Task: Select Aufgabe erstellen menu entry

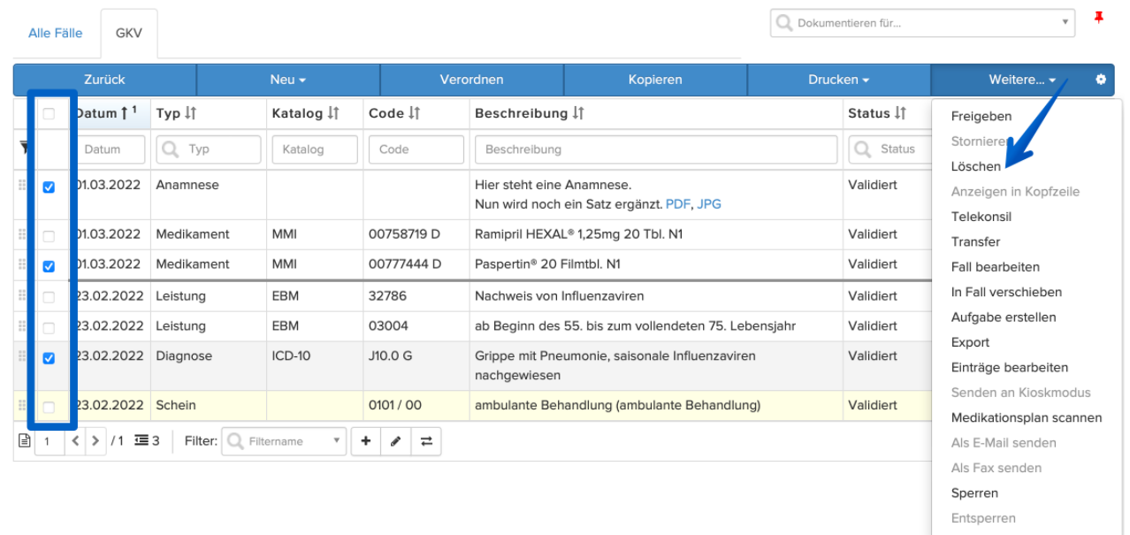Action: click(x=1004, y=317)
